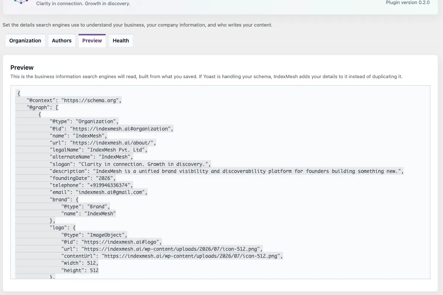Click the "@type": "ImageObject" line
Image resolution: width=443 pixels, height=295 pixels.
tap(94, 235)
